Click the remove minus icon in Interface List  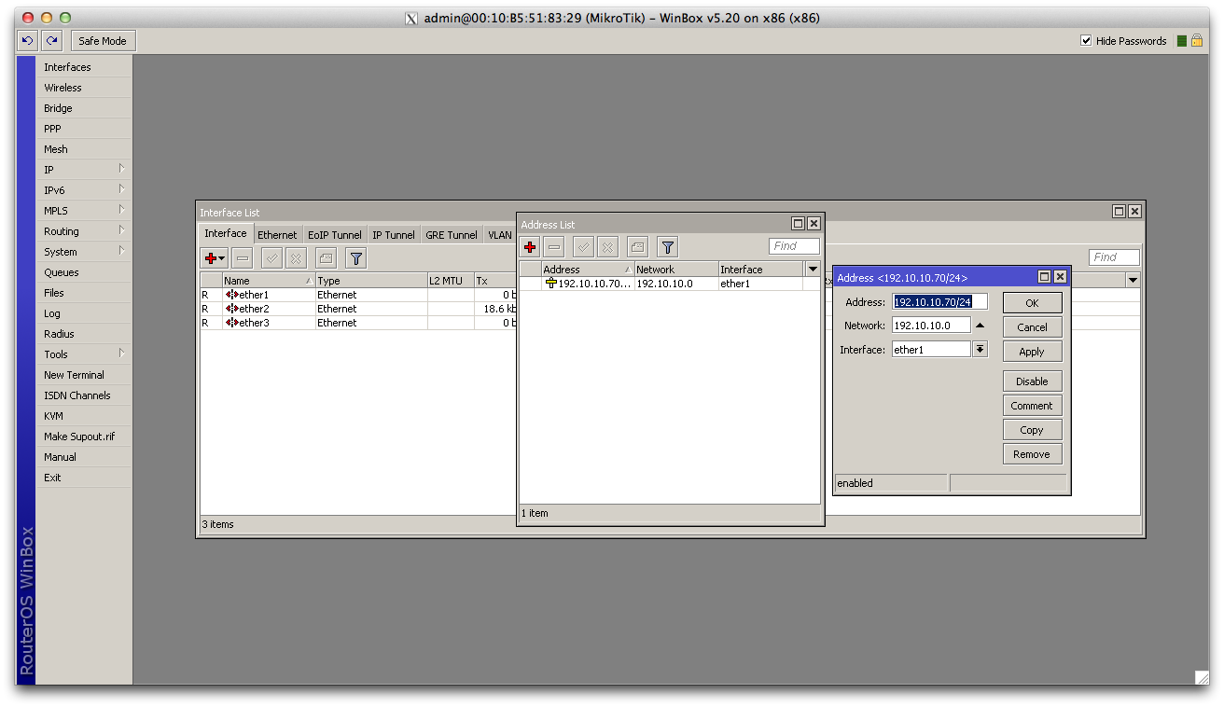[243, 258]
